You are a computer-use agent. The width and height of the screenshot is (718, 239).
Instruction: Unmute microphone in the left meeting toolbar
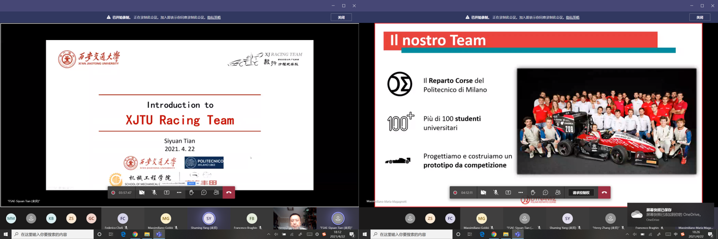coord(154,193)
